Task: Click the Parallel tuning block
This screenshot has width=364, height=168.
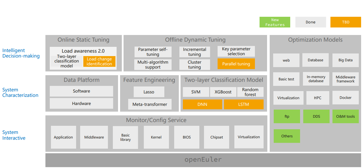Action: point(236,64)
